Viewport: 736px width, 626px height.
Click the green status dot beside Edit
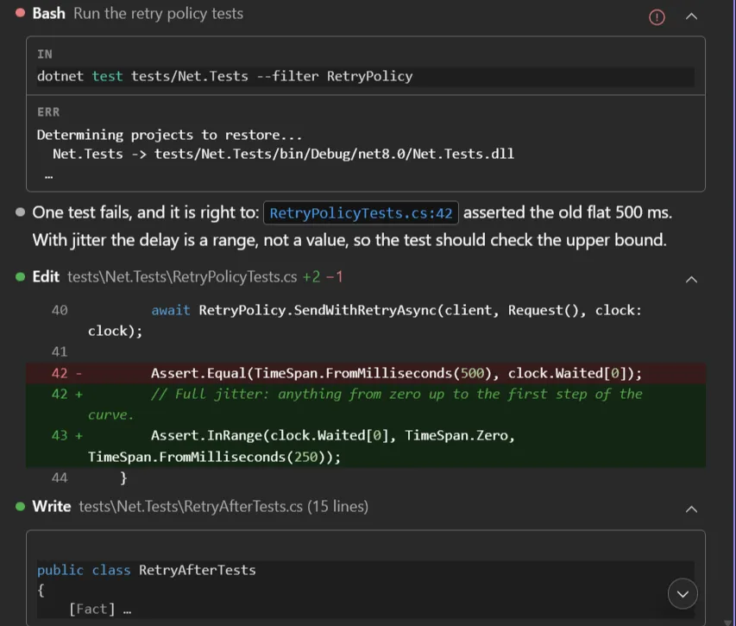coord(20,277)
